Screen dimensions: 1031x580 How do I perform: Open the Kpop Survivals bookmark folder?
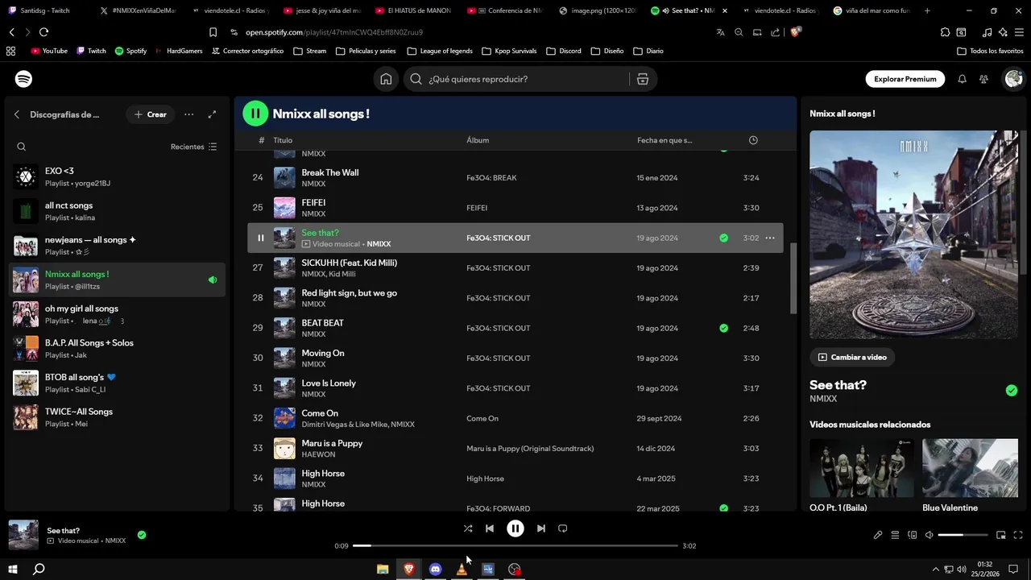click(x=509, y=51)
